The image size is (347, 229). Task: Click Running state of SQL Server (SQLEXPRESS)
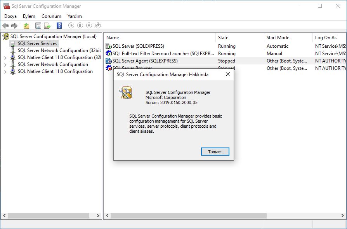click(227, 46)
